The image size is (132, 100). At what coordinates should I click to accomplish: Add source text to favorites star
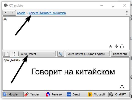[x=111, y=46]
